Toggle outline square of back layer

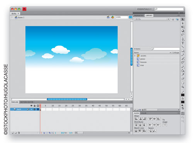tap(38, 109)
